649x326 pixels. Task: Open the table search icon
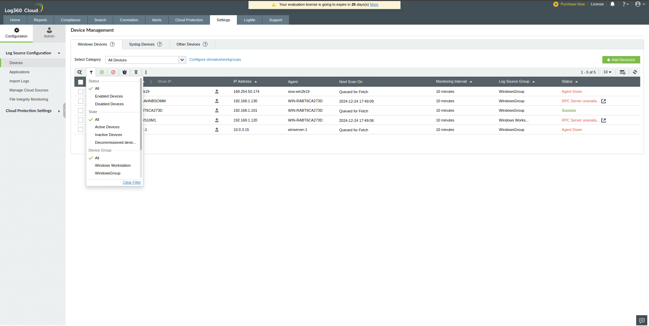coord(80,72)
